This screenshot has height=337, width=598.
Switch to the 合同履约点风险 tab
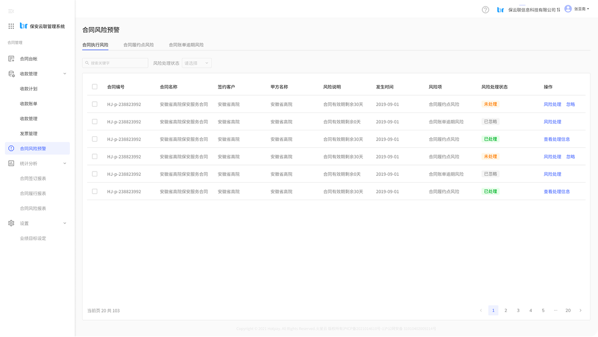pyautogui.click(x=138, y=45)
